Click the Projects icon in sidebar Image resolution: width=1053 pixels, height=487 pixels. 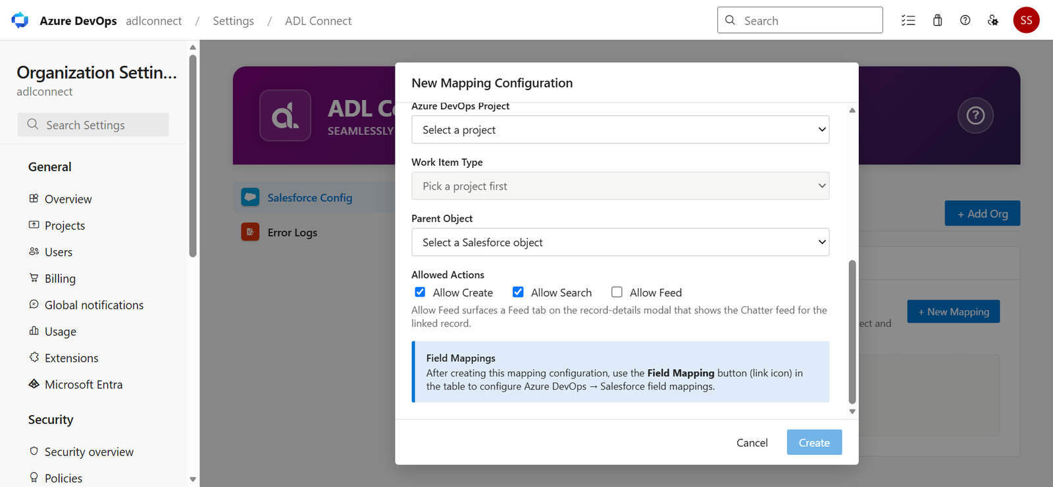click(34, 224)
